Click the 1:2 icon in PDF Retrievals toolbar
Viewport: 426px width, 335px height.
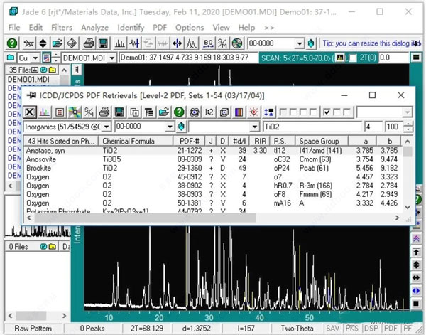click(209, 112)
